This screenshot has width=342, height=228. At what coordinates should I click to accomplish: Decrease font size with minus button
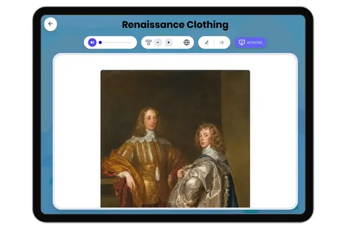click(x=158, y=42)
